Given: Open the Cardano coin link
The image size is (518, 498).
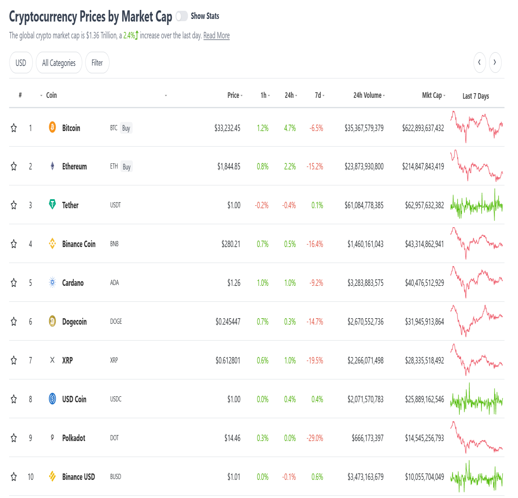Looking at the screenshot, I should [x=73, y=283].
